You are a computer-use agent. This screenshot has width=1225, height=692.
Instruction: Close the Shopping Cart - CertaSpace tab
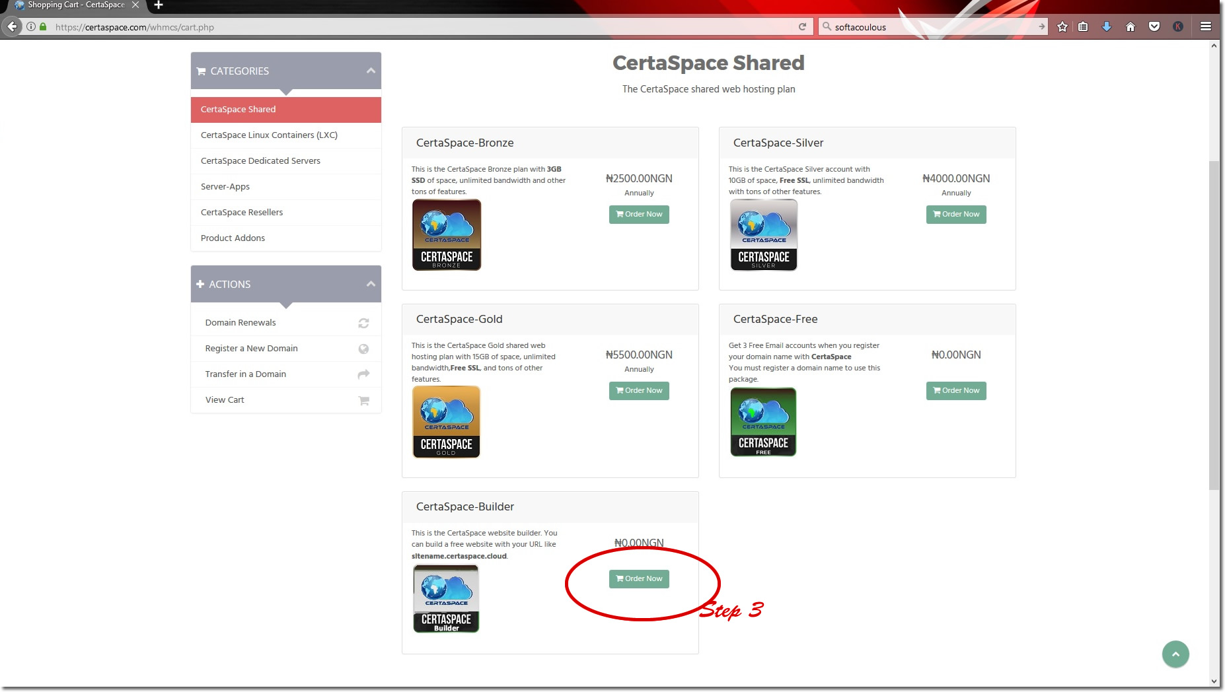pos(135,5)
